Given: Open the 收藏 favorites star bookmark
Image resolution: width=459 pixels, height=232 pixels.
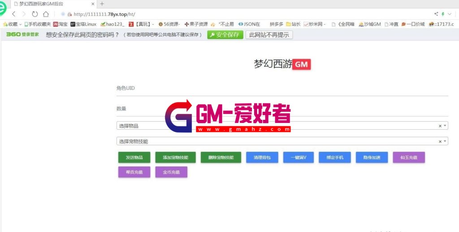Looking at the screenshot, I should pyautogui.click(x=12, y=24).
